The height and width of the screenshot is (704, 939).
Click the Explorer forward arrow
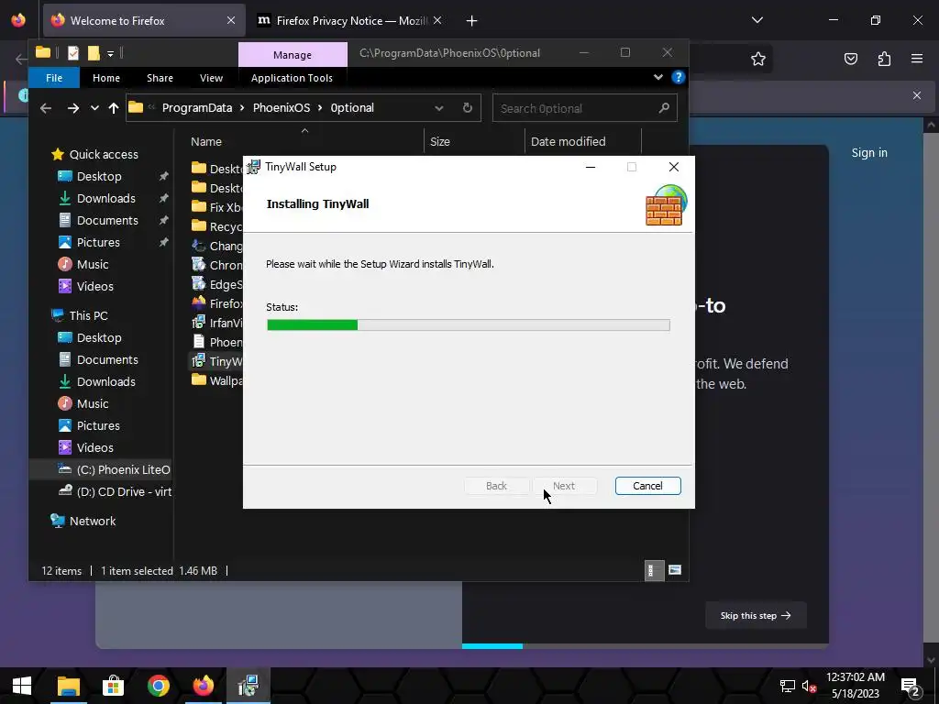point(73,108)
